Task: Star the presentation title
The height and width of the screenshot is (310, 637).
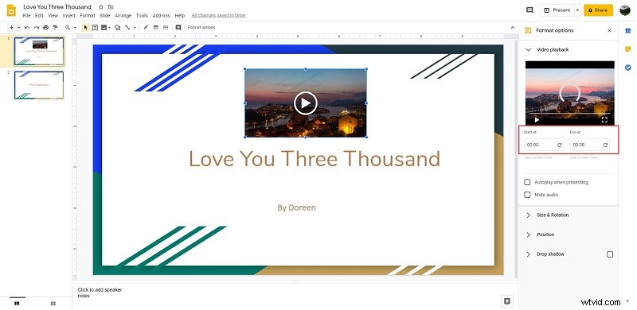Action: click(x=101, y=7)
